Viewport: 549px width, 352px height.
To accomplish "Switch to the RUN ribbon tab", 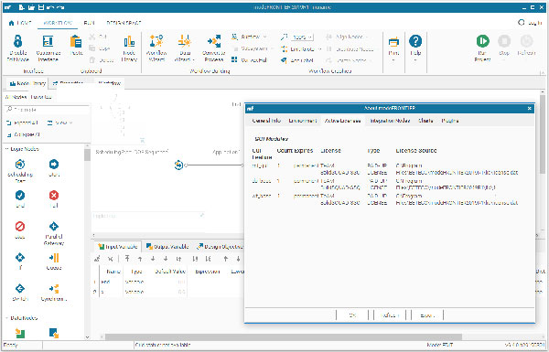I will click(x=90, y=23).
